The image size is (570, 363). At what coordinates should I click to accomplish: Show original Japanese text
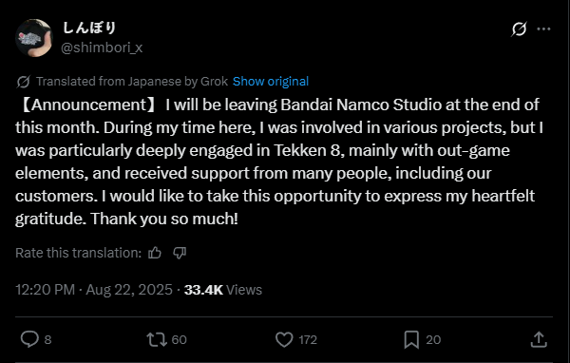tap(271, 81)
